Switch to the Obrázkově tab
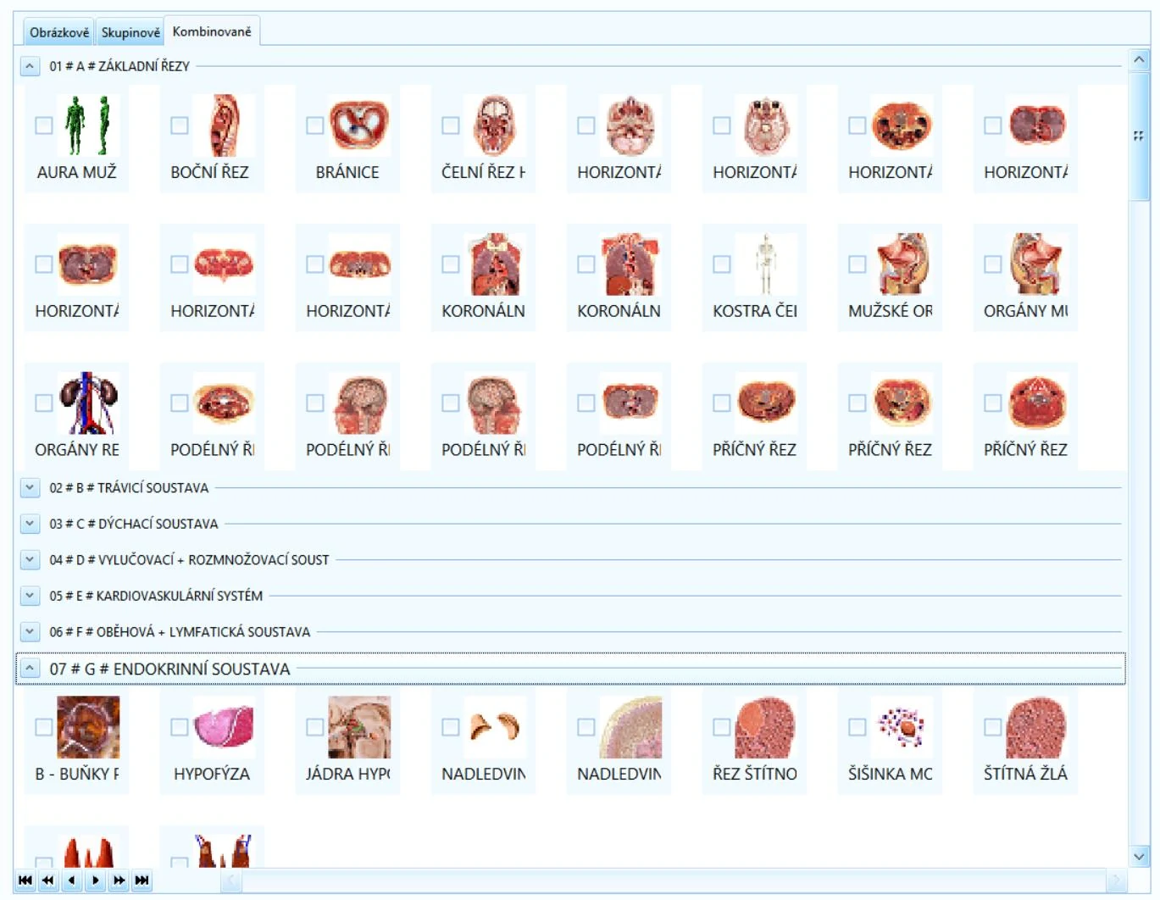1160x900 pixels. [58, 32]
